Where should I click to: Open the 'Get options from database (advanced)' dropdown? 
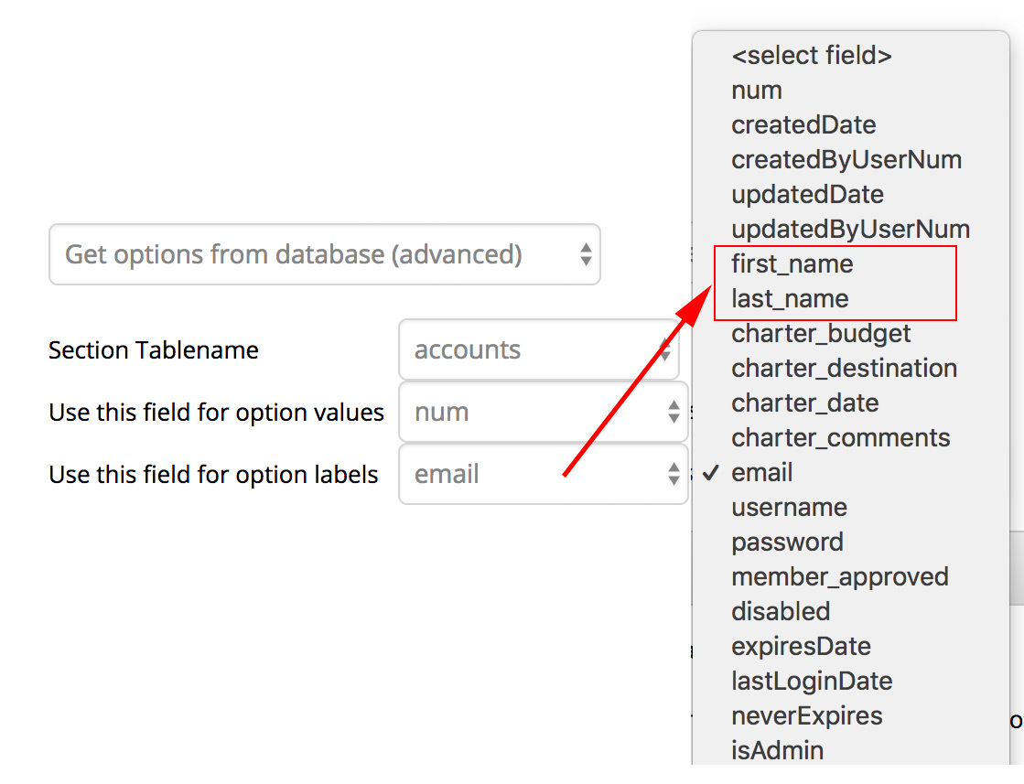tap(324, 254)
